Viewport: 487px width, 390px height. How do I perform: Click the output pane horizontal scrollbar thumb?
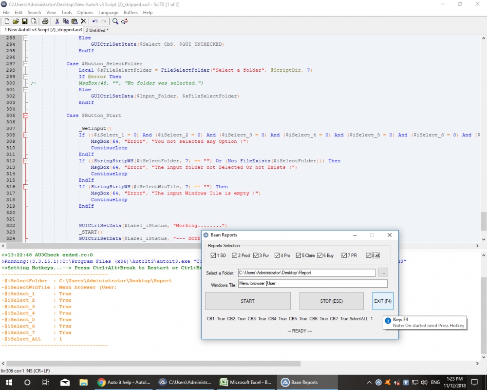point(153,364)
